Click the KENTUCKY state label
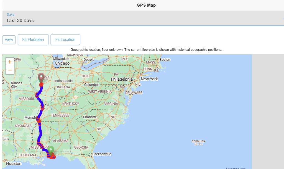The width and height of the screenshot is (284, 169). [71, 104]
